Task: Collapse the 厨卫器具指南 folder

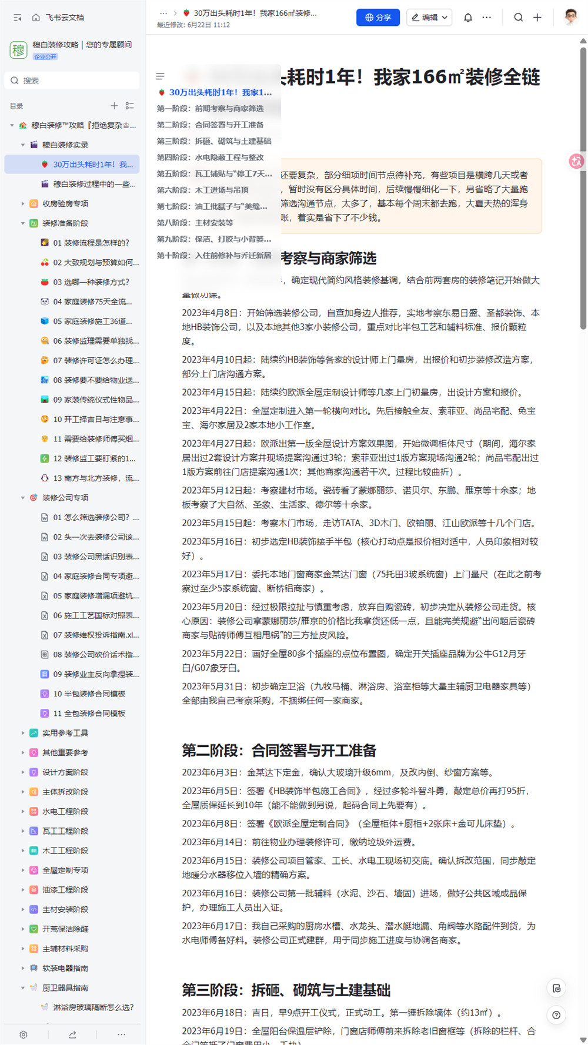Action: click(23, 988)
